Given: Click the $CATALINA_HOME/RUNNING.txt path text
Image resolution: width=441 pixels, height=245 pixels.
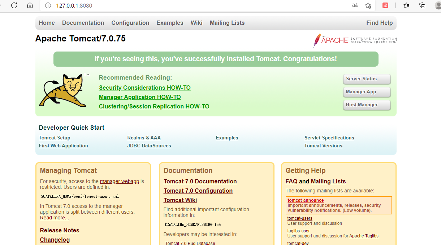Looking at the screenshot, I should [193, 224].
